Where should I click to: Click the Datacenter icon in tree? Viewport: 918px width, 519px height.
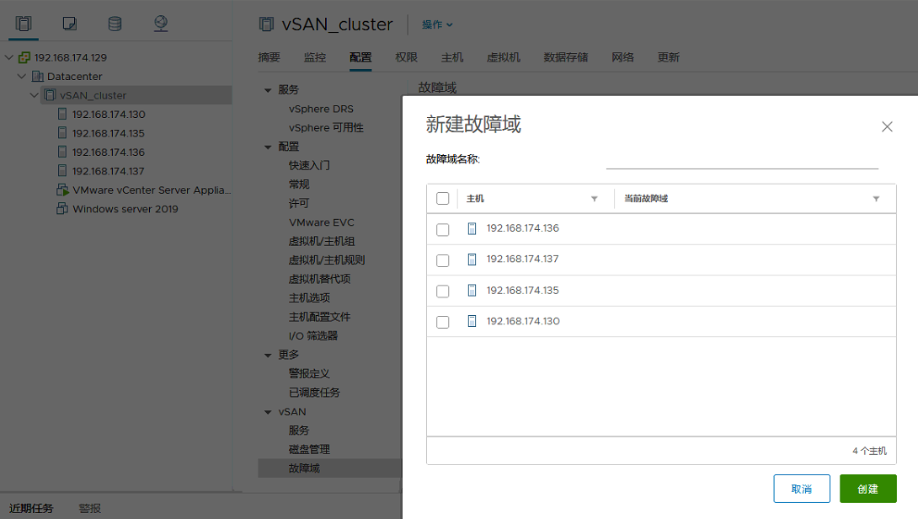pos(37,76)
